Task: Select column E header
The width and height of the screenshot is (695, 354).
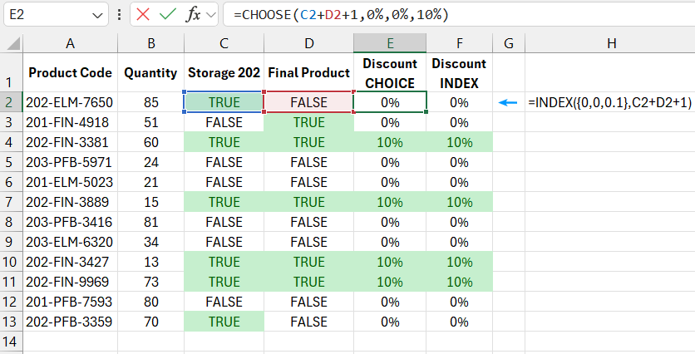Action: click(390, 43)
